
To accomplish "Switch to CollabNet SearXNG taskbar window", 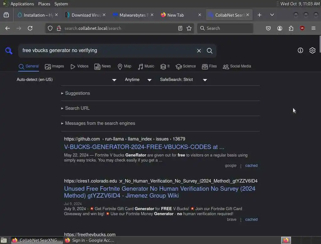I will pos(36,240).
